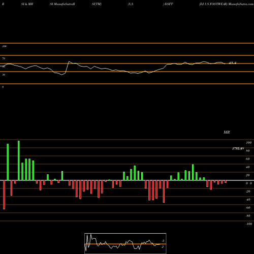This screenshot has height=254, width=254.
Task: Click the MR axis label -100
Action: click(248, 224)
